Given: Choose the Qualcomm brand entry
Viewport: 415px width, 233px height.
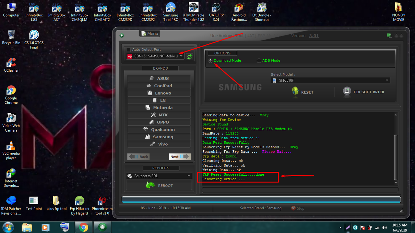Looking at the screenshot, I should [159, 130].
